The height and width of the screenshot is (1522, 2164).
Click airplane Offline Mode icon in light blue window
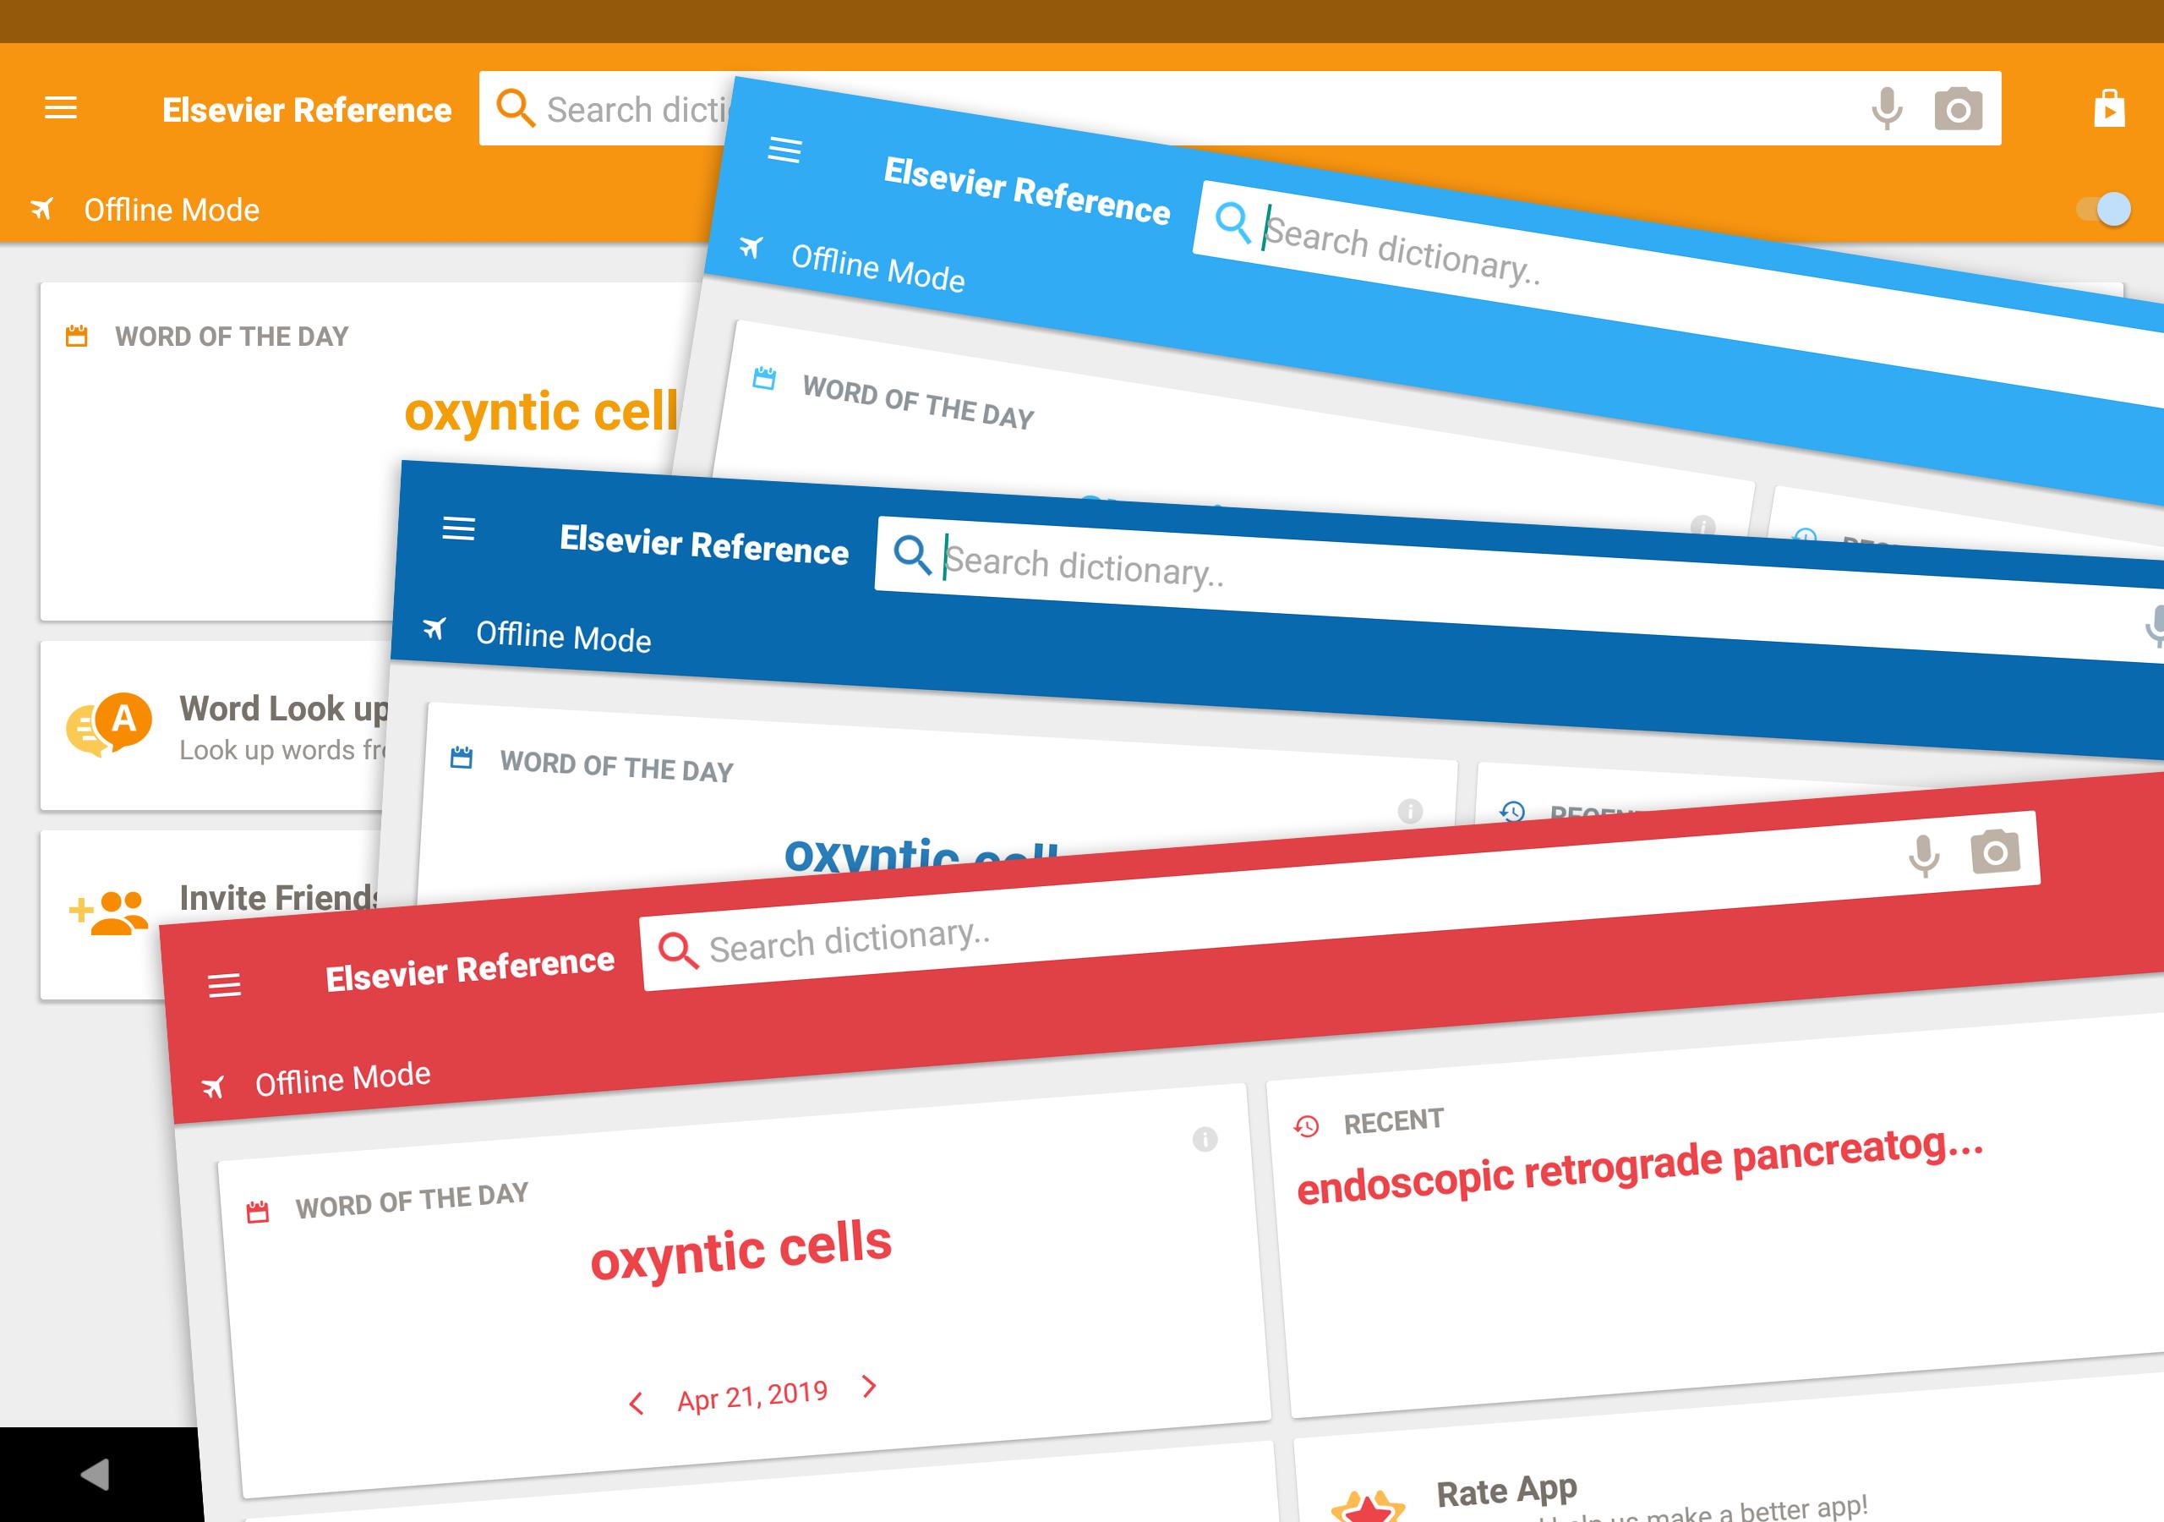[x=751, y=247]
